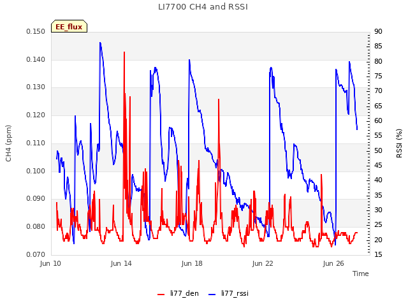Toggle the li77_rssi legend entry
The width and height of the screenshot is (408, 306).
pos(228,293)
